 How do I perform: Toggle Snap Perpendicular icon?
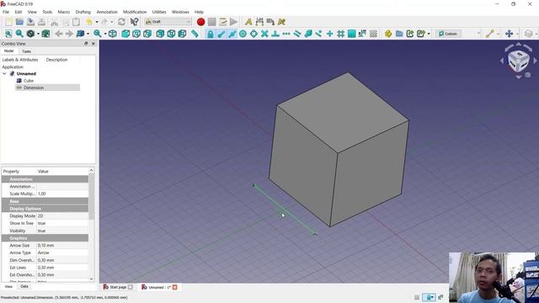tap(275, 34)
